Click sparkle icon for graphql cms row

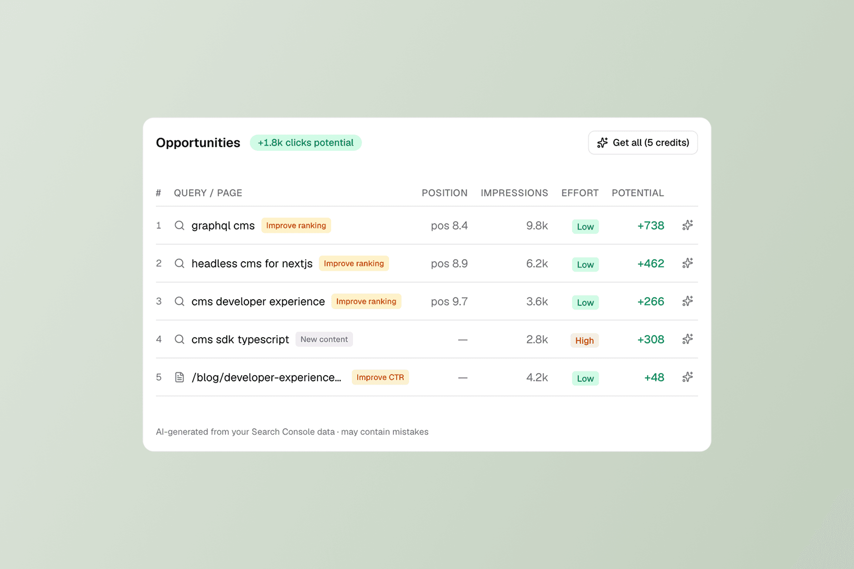687,225
